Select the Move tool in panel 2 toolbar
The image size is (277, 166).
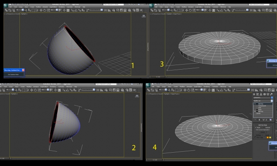(31, 90)
